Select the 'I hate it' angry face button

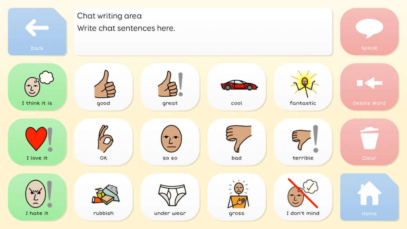(37, 197)
